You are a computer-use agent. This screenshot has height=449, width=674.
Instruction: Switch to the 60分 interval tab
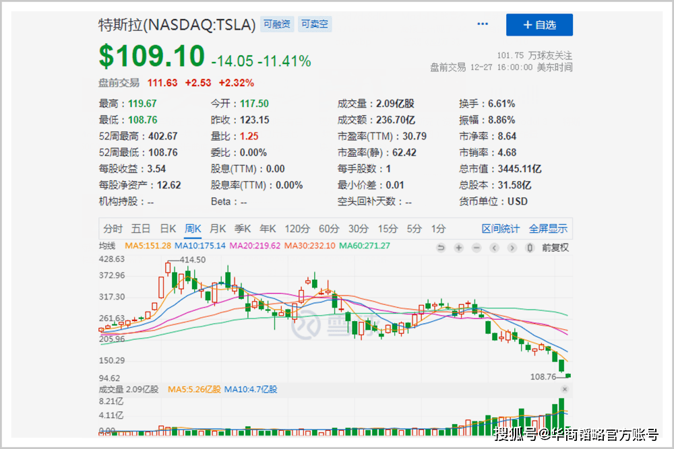coord(329,229)
